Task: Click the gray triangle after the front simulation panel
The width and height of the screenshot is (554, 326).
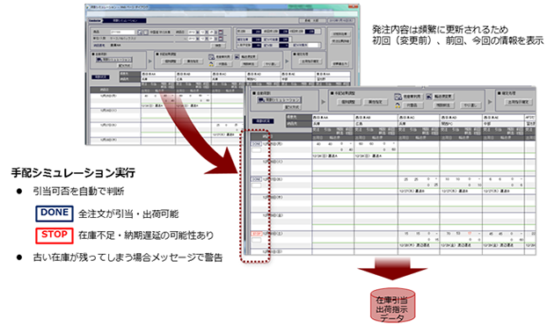Action: 324,102
